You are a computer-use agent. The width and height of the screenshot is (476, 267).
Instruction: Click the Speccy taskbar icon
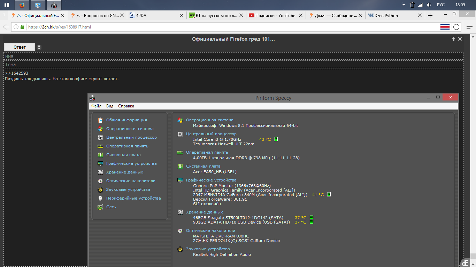(54, 5)
